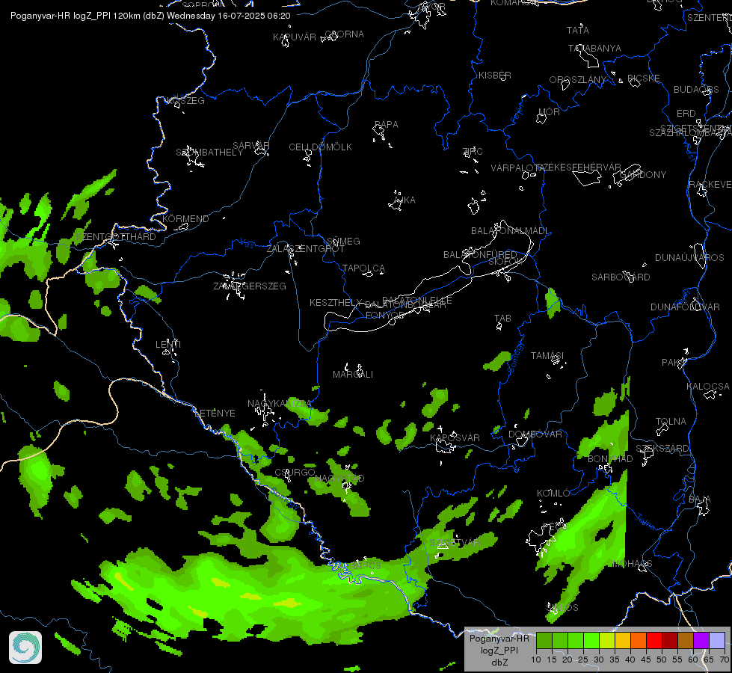Click the TAPOLCA city label

click(363, 268)
